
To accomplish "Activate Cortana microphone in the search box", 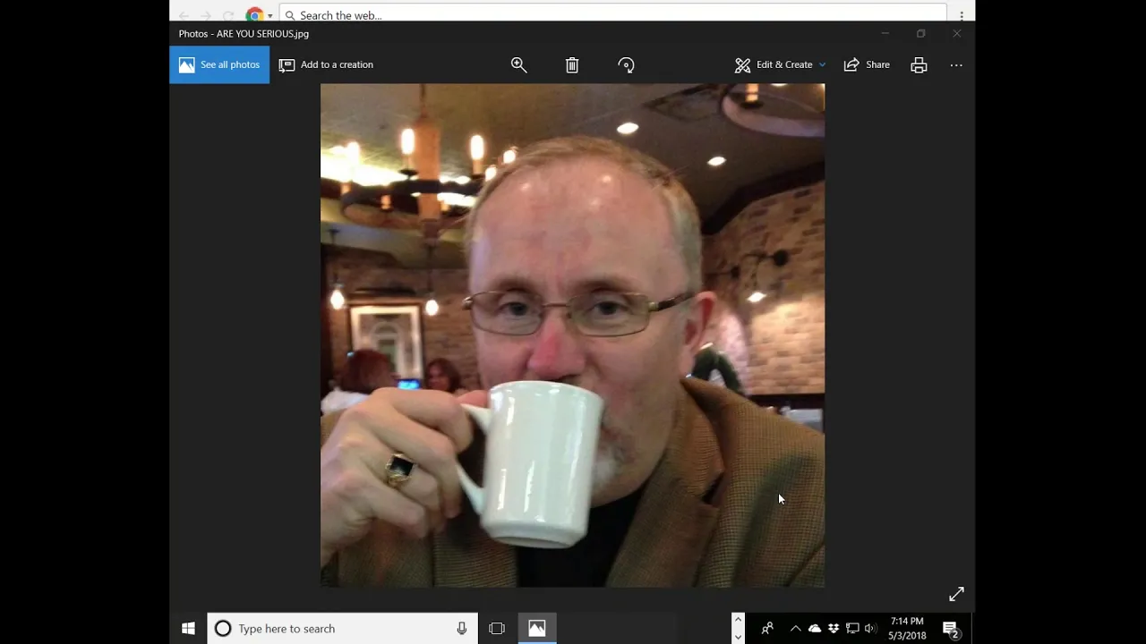I will [x=461, y=629].
